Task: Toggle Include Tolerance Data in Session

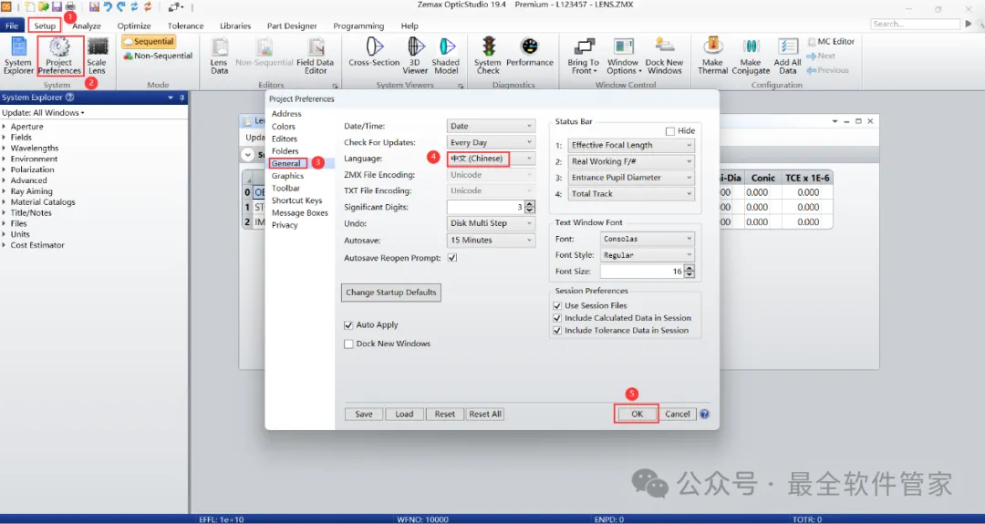Action: [x=557, y=330]
